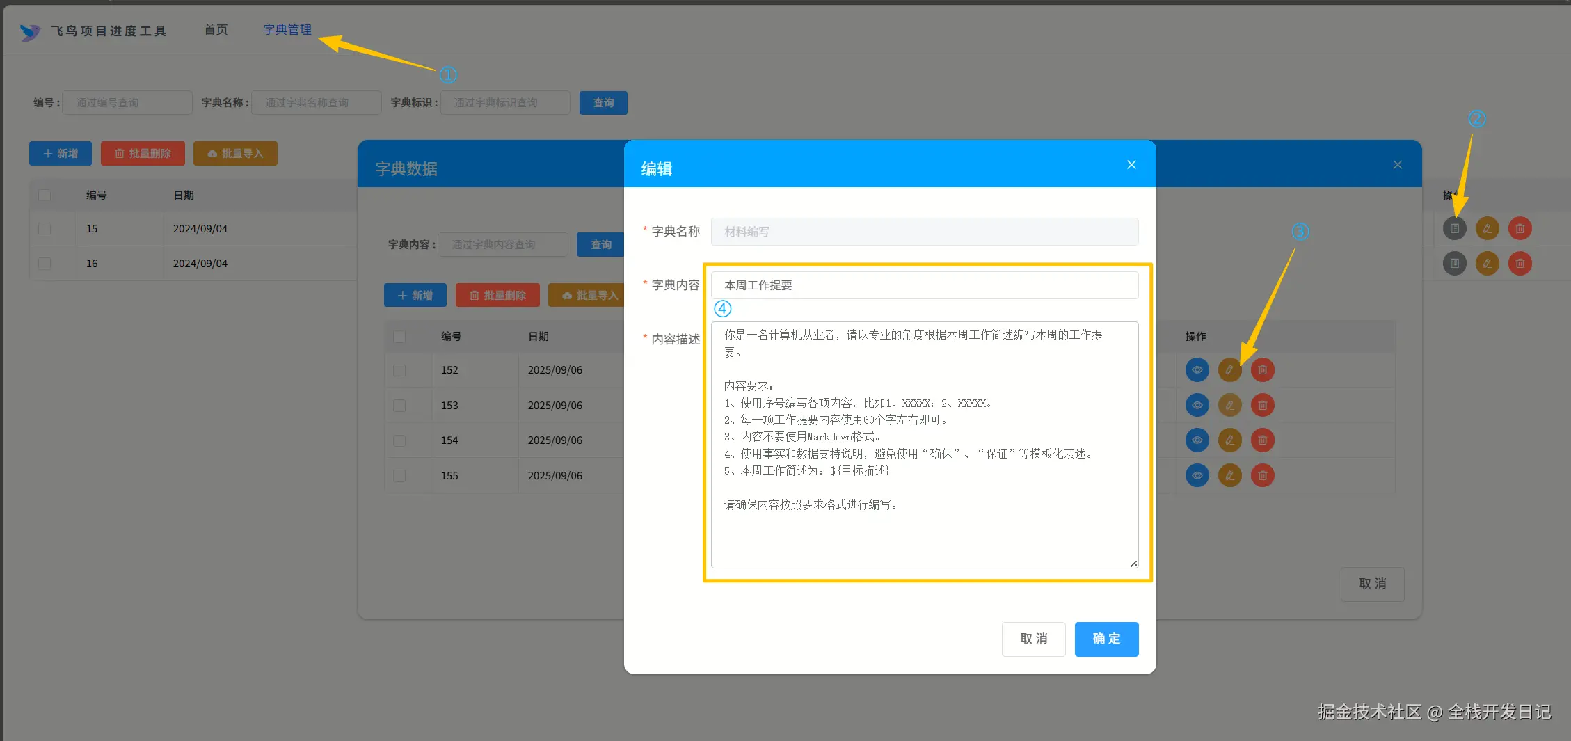This screenshot has width=1571, height=741.
Task: Click 新增 on the main page
Action: [61, 153]
